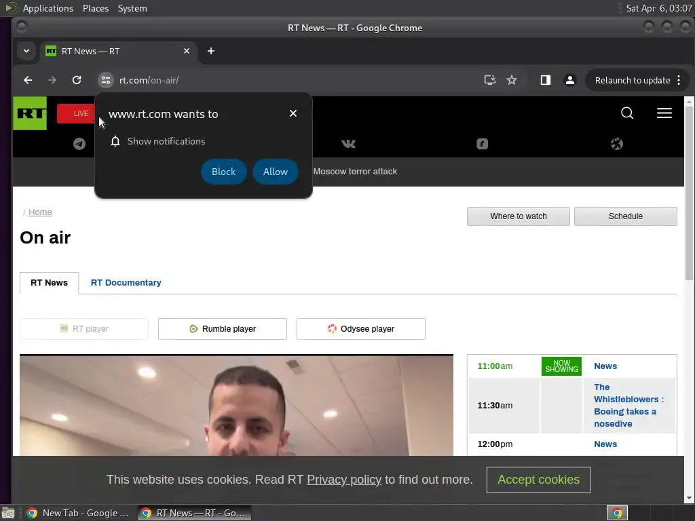Open the RT site search magnifier
Screen dimensions: 695x521
pyautogui.click(x=626, y=113)
